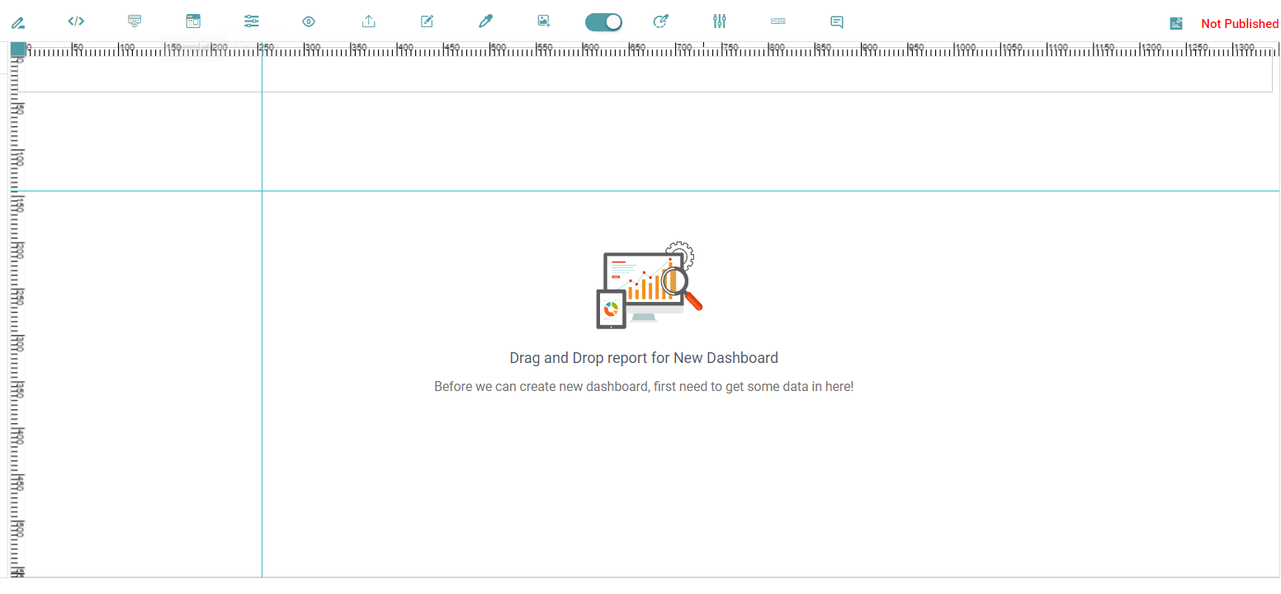1281x594 pixels.
Task: Click the square note edit icon
Action: point(427,21)
